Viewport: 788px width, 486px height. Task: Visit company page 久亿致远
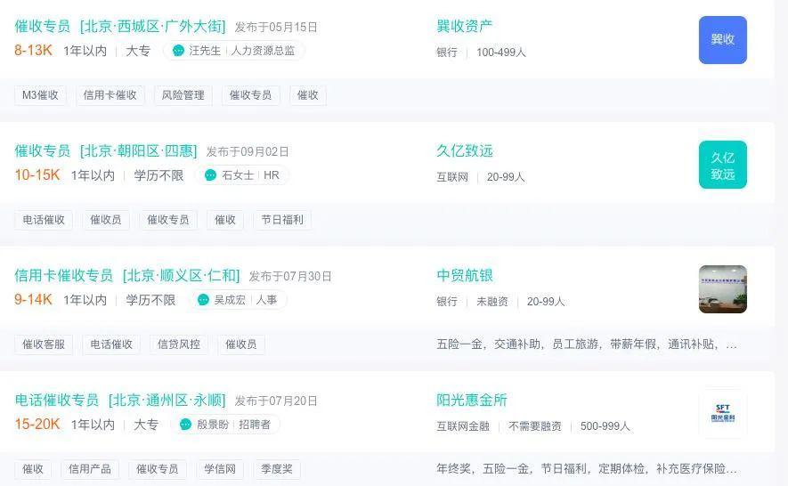(x=465, y=150)
